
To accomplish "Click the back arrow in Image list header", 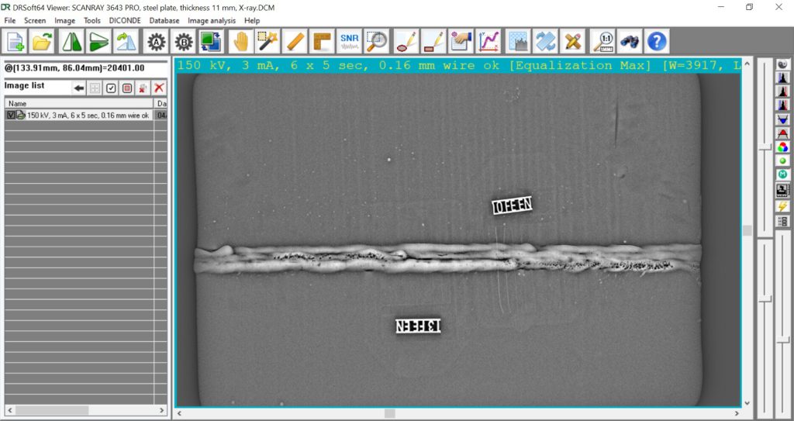I will (79, 88).
